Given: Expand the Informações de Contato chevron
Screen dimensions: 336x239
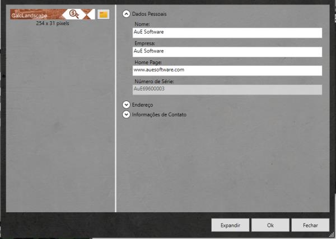Looking at the screenshot, I should 126,114.
